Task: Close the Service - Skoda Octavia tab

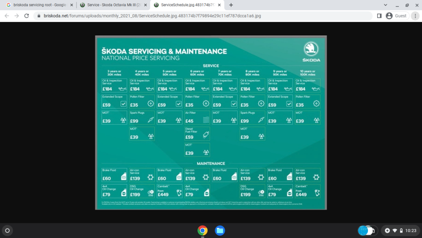Action: coord(145,5)
